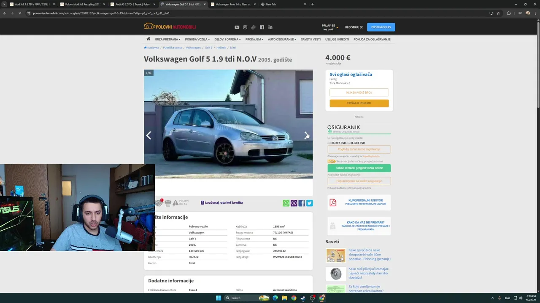Click Popuni upitnik za kasko osiguranje

tap(359, 181)
